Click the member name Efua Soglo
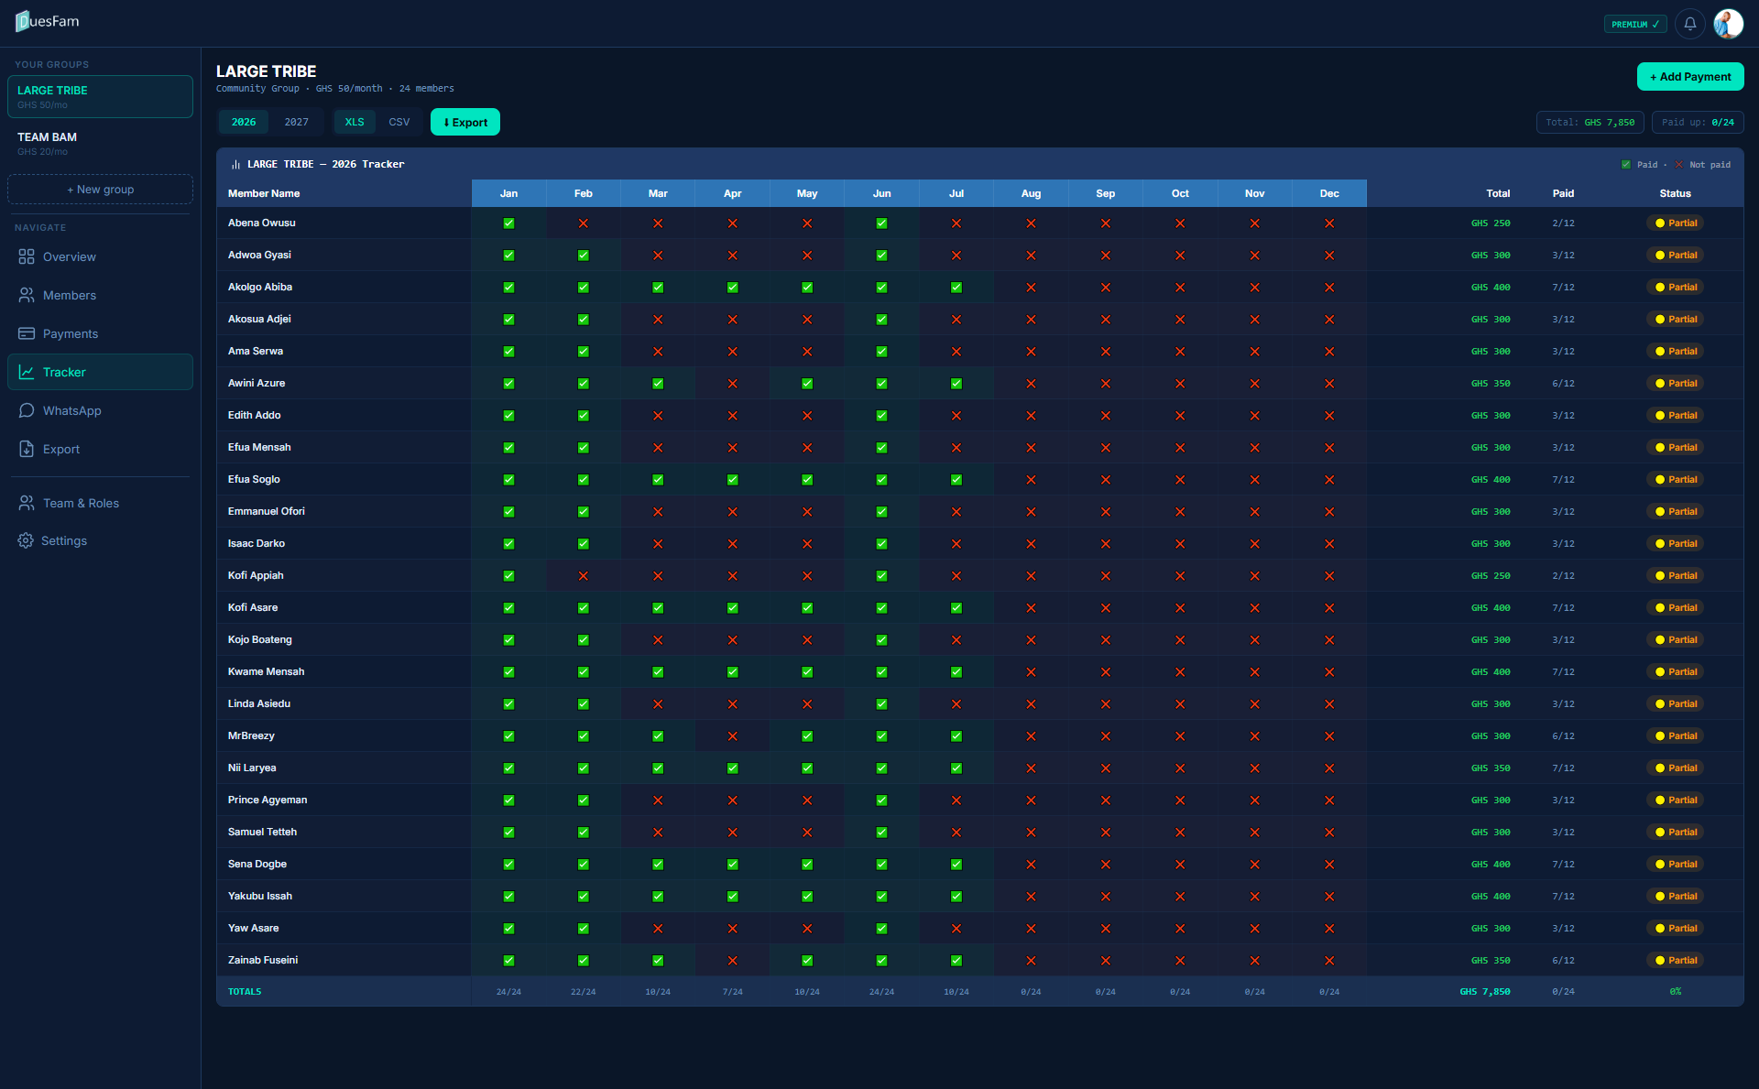1759x1089 pixels. pyautogui.click(x=254, y=479)
